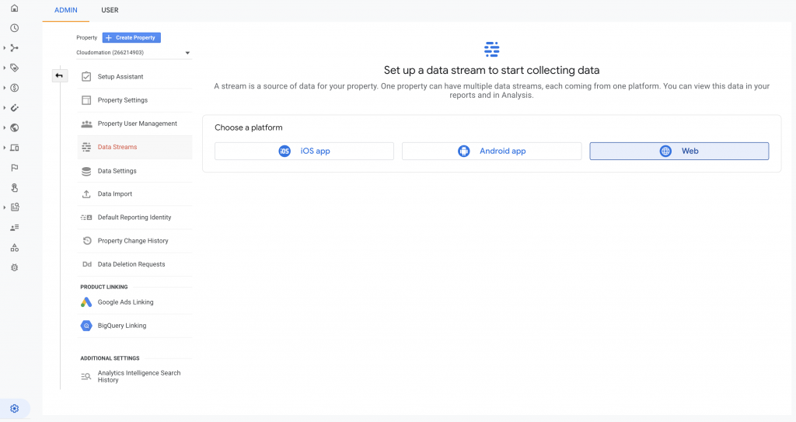
Task: Open Data Deletion Requests menu item
Action: [x=134, y=264]
